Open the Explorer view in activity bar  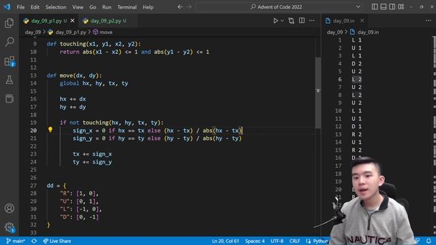9,23
